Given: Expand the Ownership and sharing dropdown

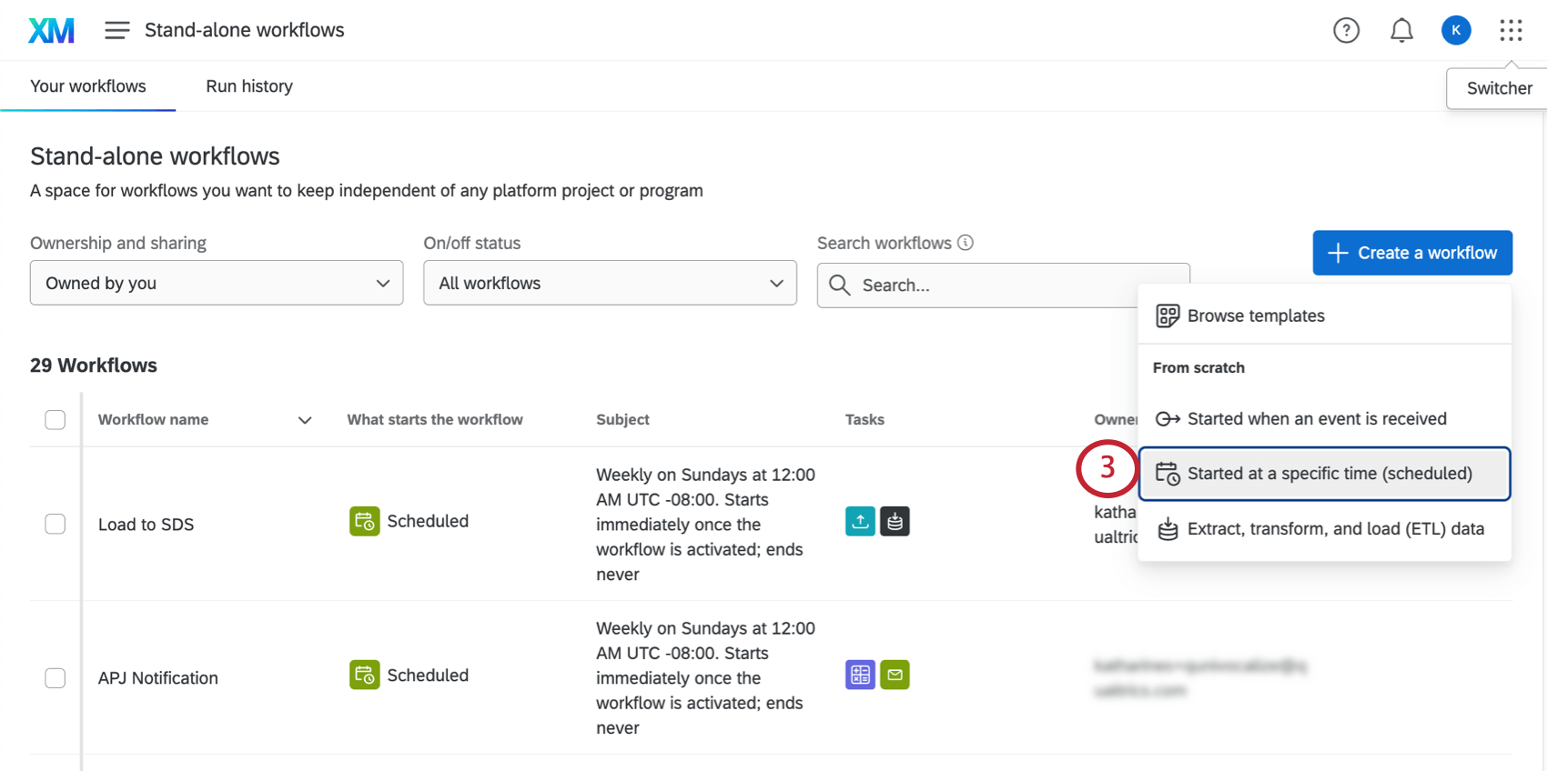Looking at the screenshot, I should (217, 284).
